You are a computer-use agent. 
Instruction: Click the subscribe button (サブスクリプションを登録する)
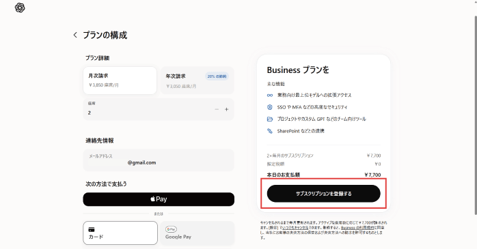click(324, 194)
